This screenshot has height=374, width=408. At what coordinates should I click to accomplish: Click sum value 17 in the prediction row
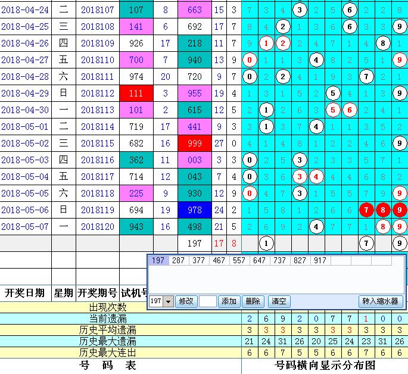(x=219, y=244)
